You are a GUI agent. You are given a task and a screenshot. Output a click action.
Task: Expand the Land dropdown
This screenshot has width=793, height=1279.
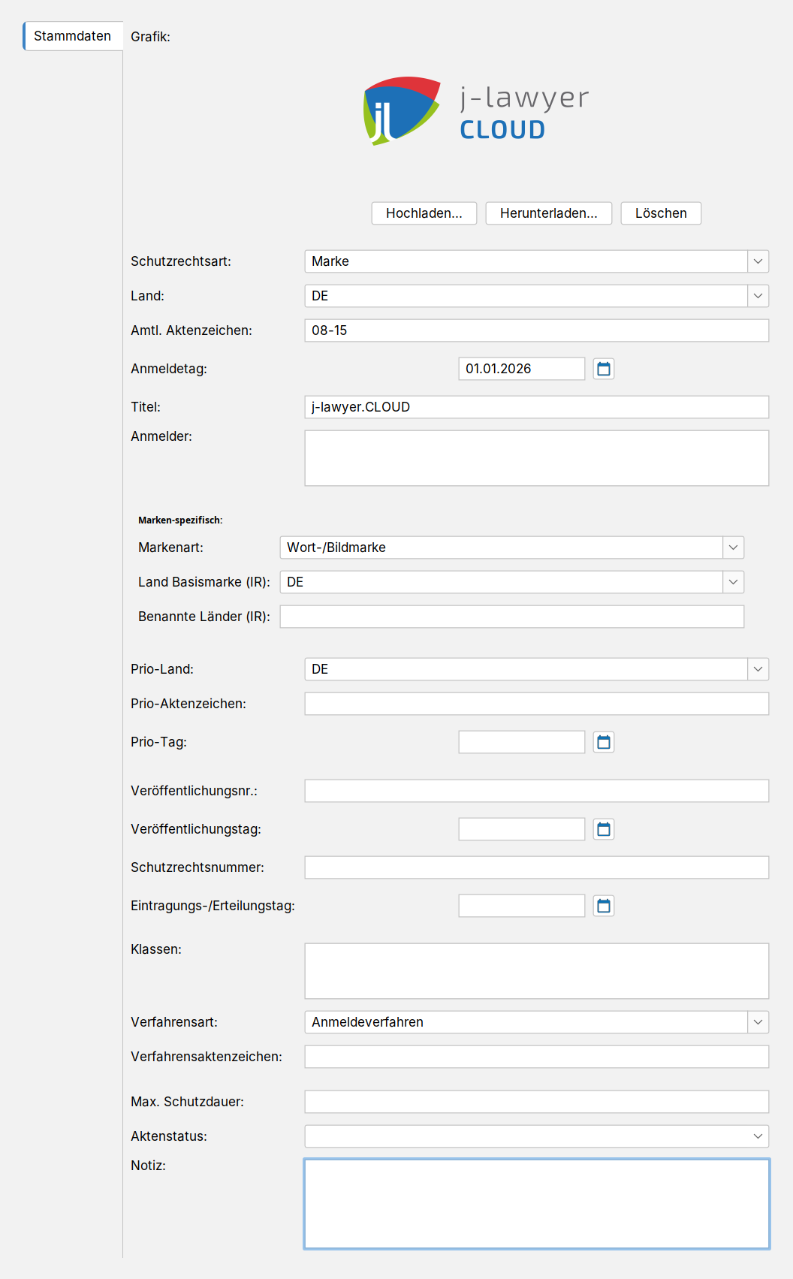(758, 296)
